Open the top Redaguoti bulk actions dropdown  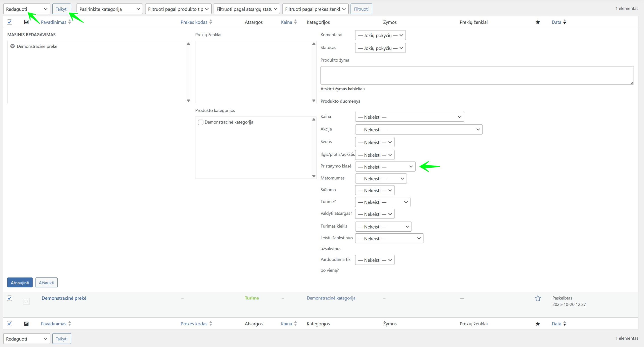[26, 9]
